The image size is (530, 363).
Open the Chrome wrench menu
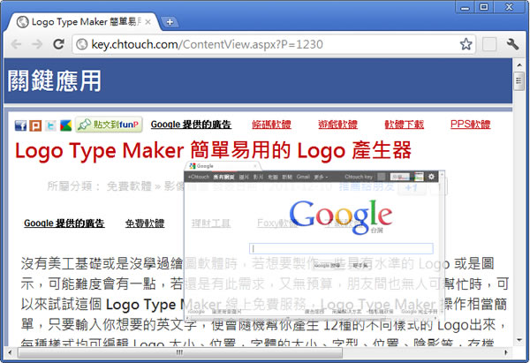click(x=512, y=44)
